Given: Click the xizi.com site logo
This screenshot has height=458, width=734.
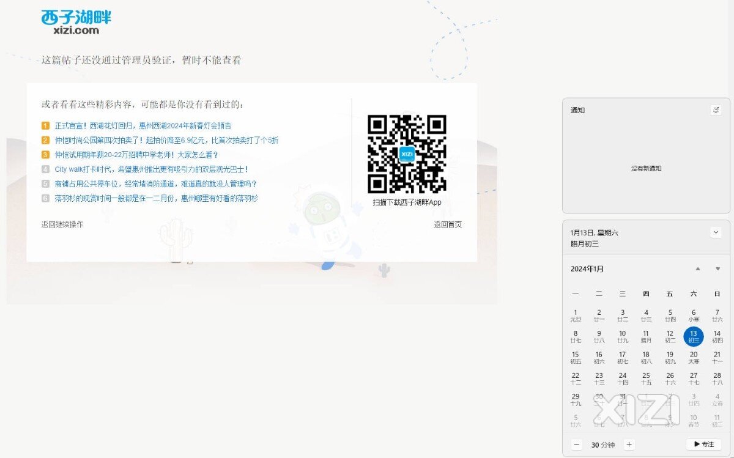Looking at the screenshot, I should coord(76,22).
